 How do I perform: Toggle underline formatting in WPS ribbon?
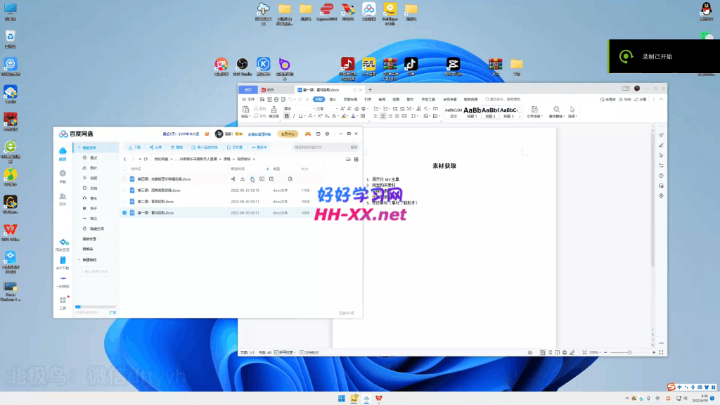tap(301, 116)
